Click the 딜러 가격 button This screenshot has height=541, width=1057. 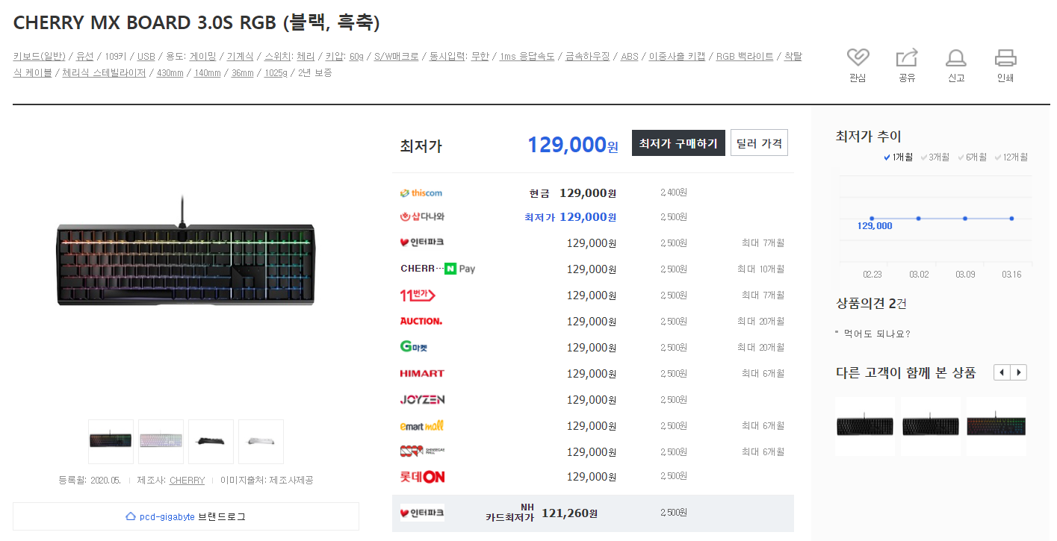[759, 143]
